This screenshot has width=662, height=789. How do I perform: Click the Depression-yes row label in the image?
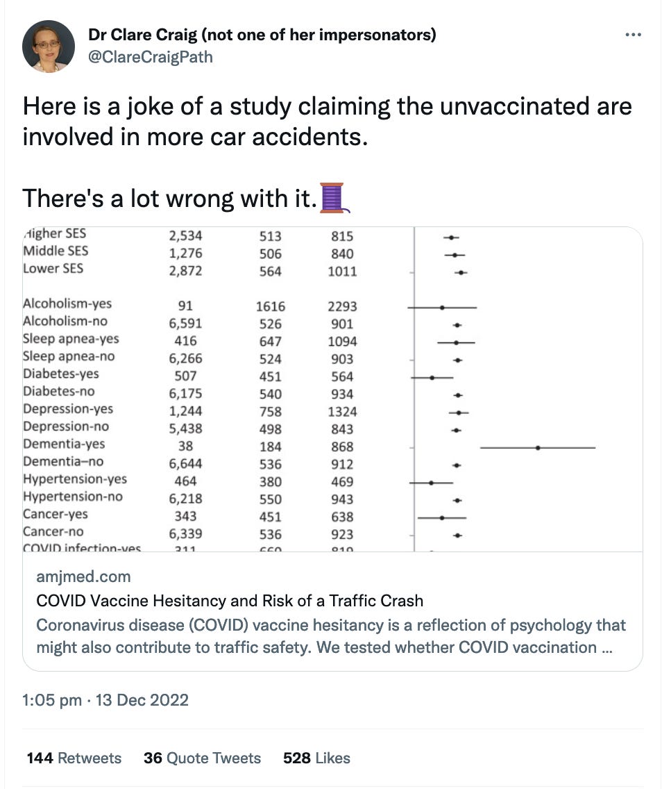coord(68,409)
